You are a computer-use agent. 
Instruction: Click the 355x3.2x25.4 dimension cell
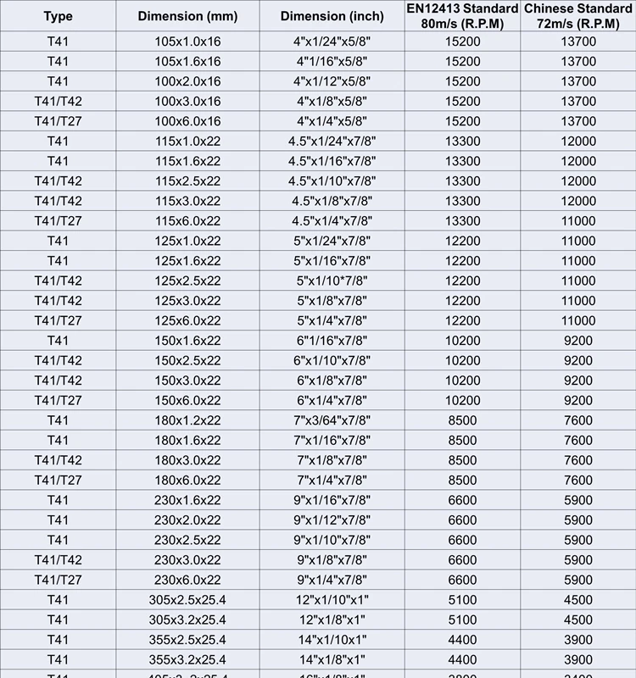(x=187, y=660)
